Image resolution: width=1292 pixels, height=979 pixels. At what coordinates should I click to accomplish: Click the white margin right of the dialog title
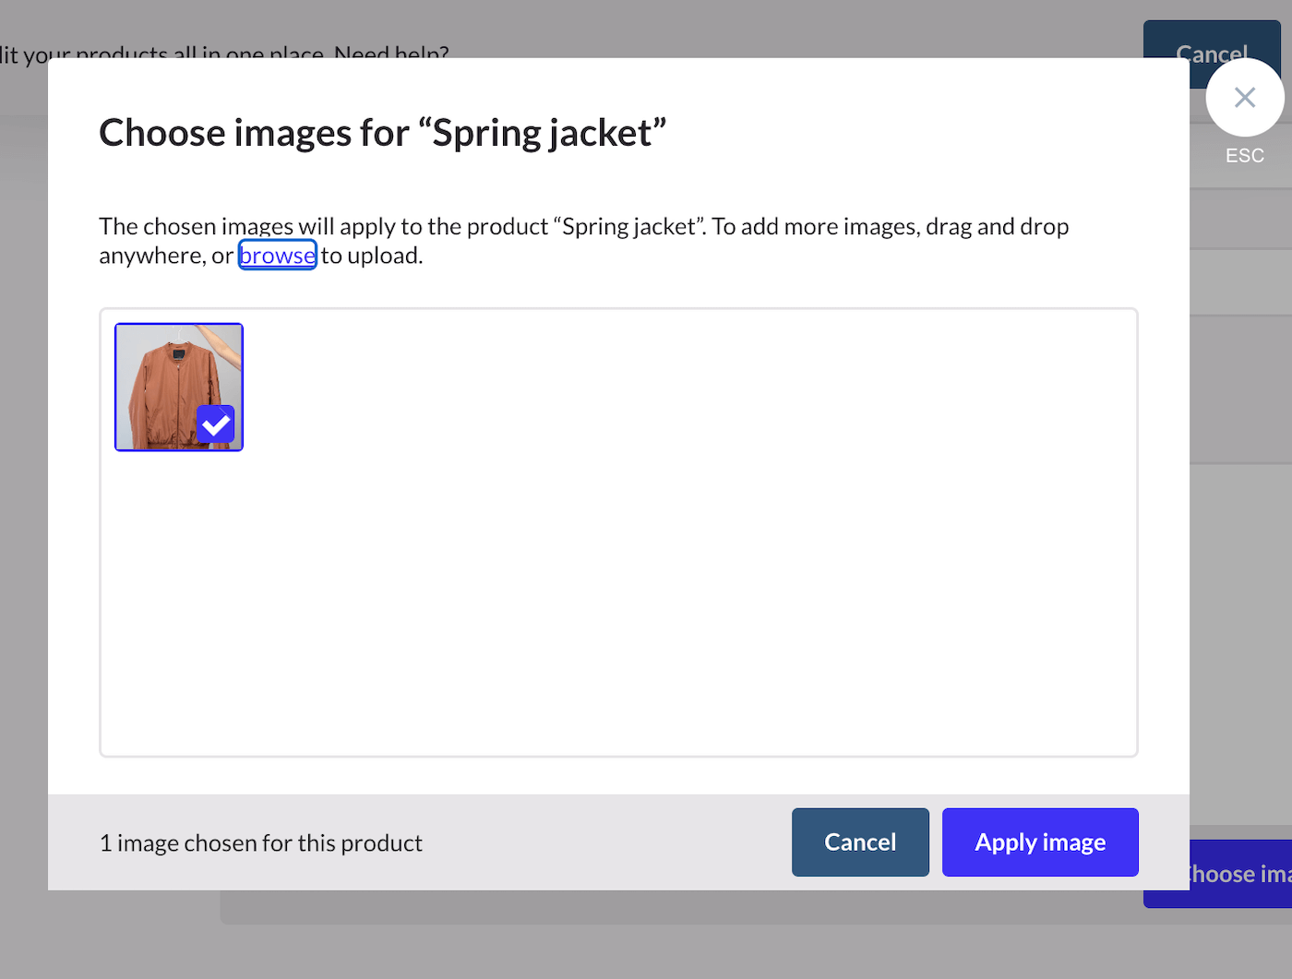923,133
